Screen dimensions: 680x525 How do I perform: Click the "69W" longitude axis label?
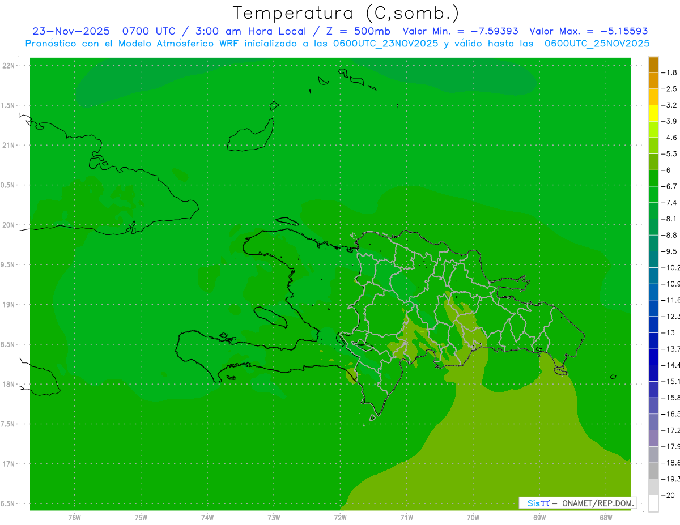click(x=539, y=517)
